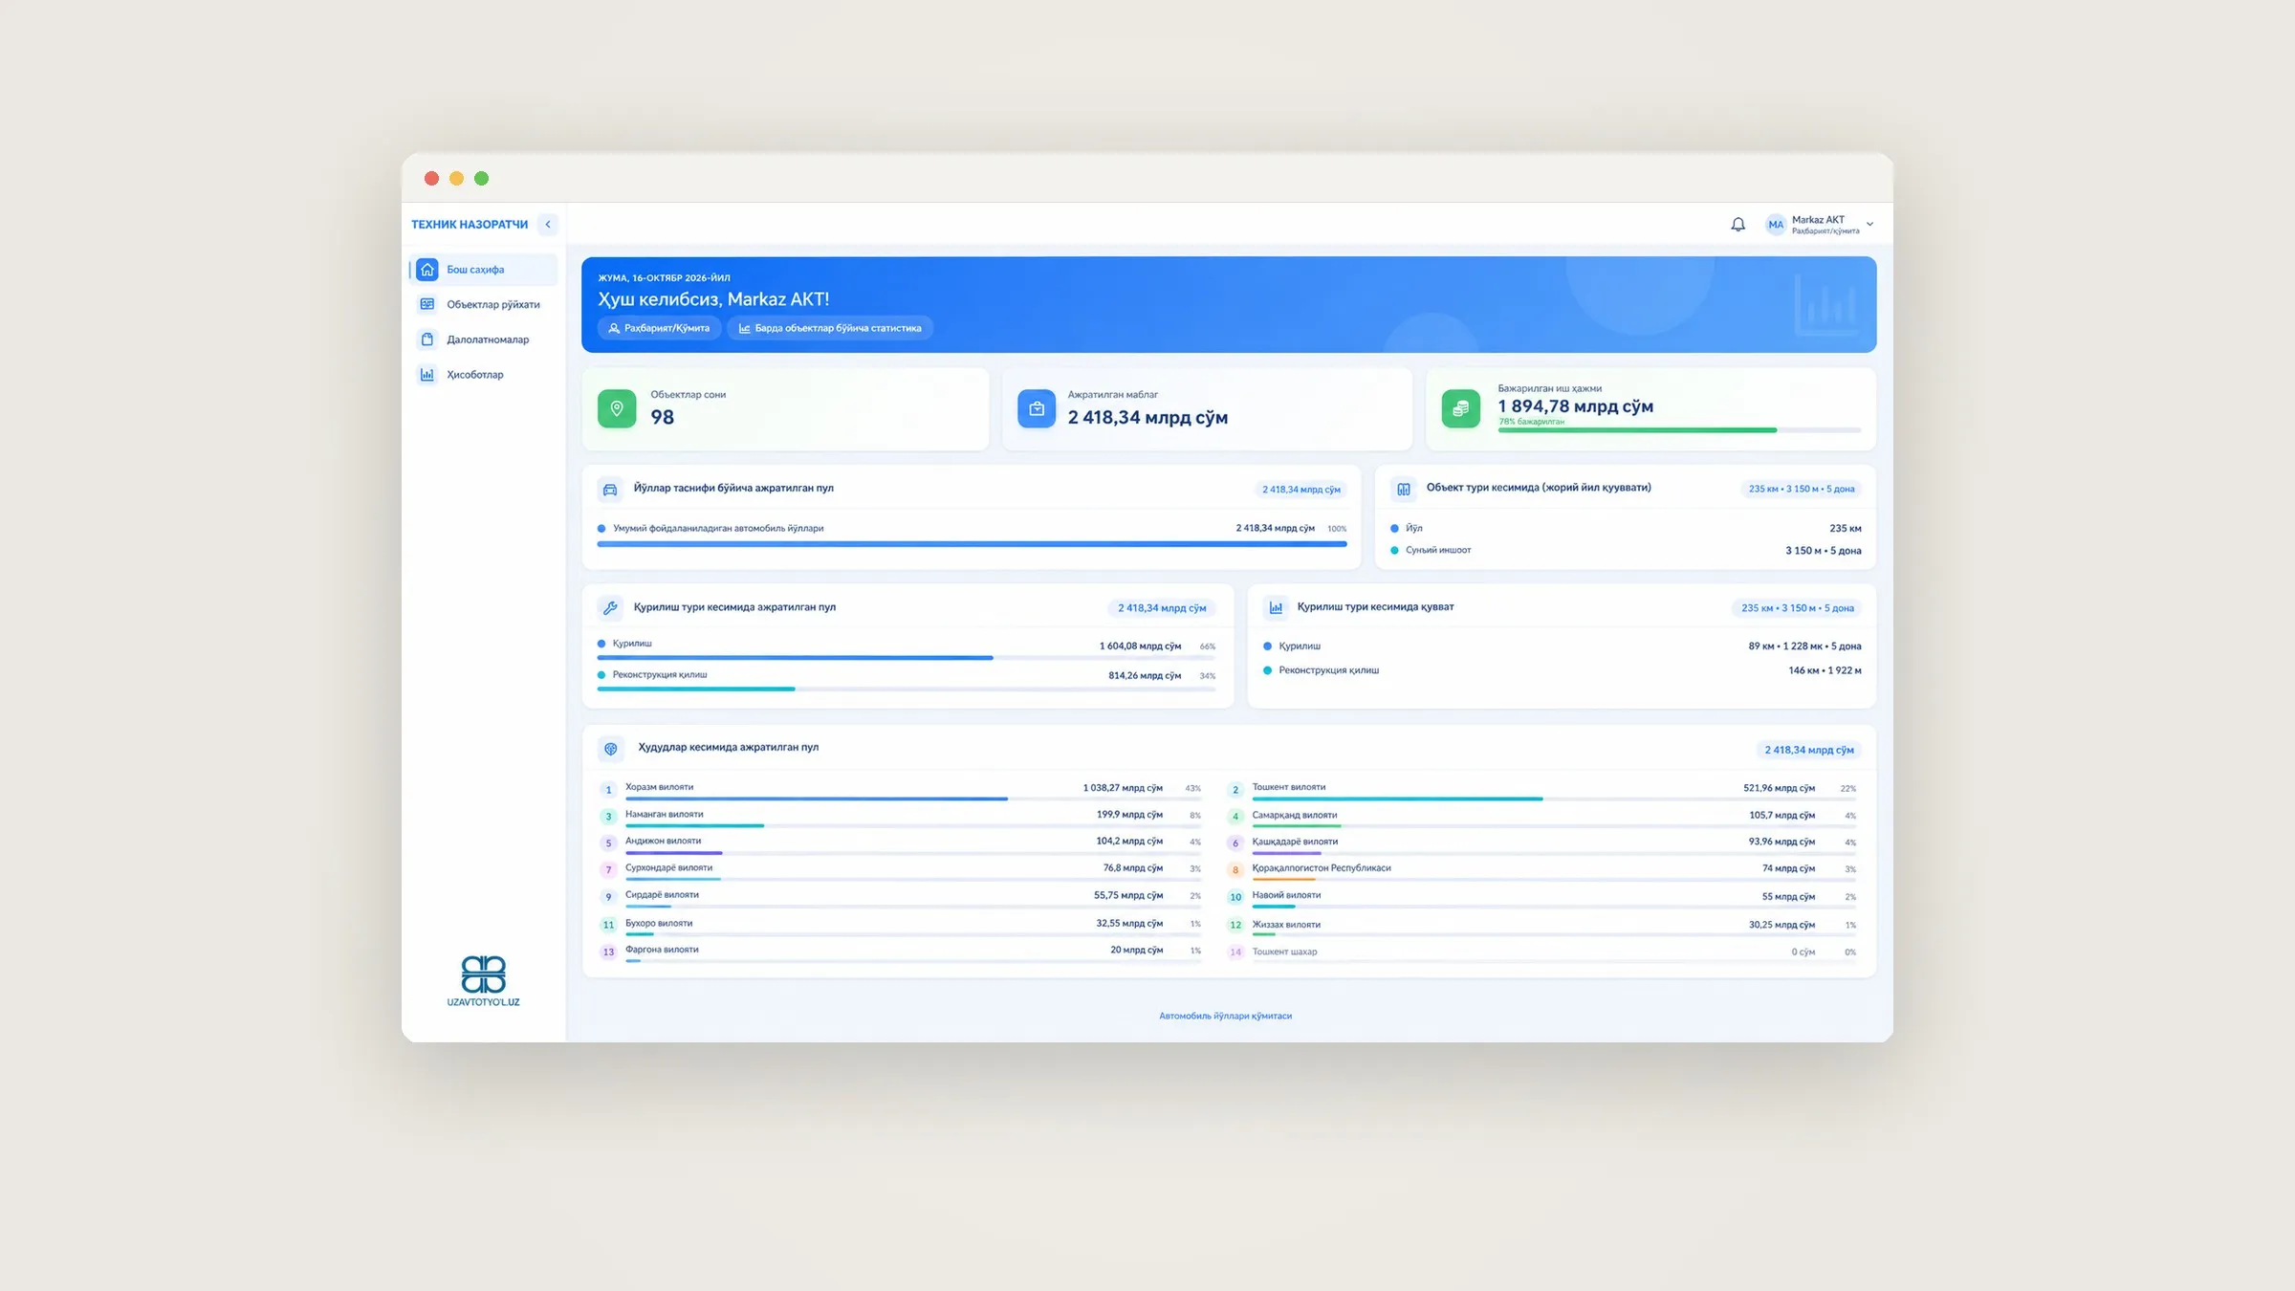Collapse the sidebar with the chevron button
The height and width of the screenshot is (1291, 2295).
click(548, 225)
